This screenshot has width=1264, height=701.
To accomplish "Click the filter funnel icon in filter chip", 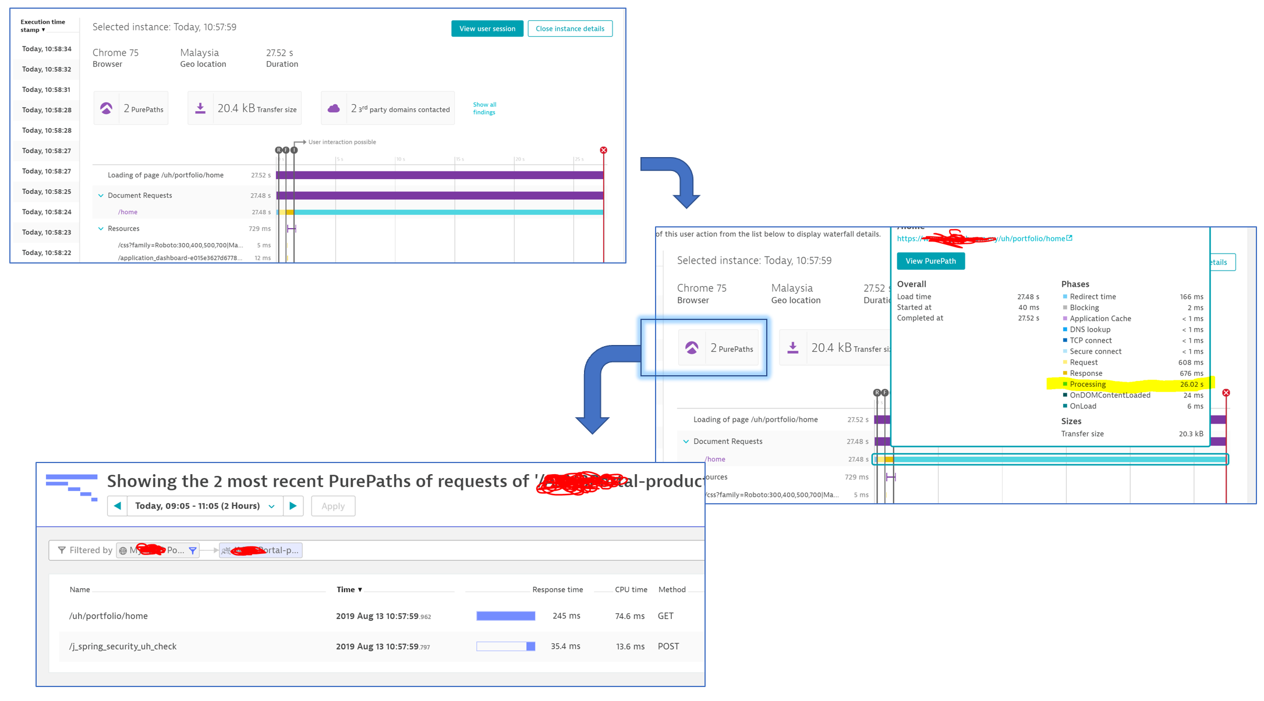I will pos(193,550).
